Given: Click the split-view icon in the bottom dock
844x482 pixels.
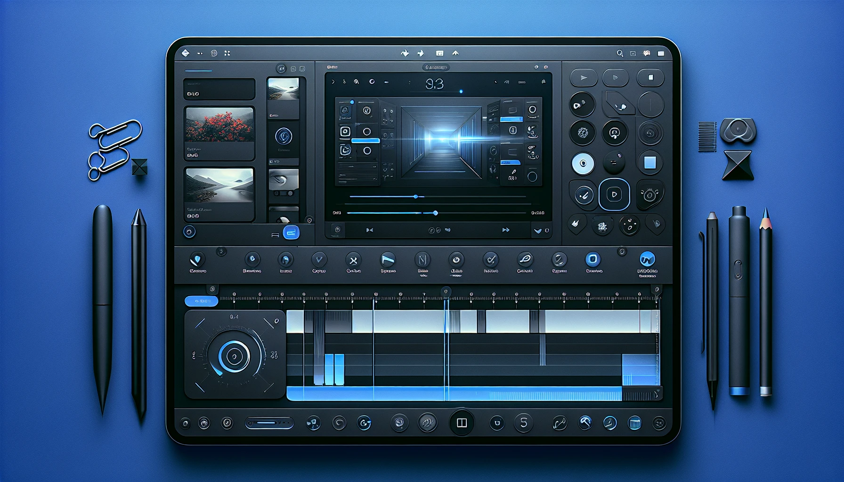Looking at the screenshot, I should 462,423.
